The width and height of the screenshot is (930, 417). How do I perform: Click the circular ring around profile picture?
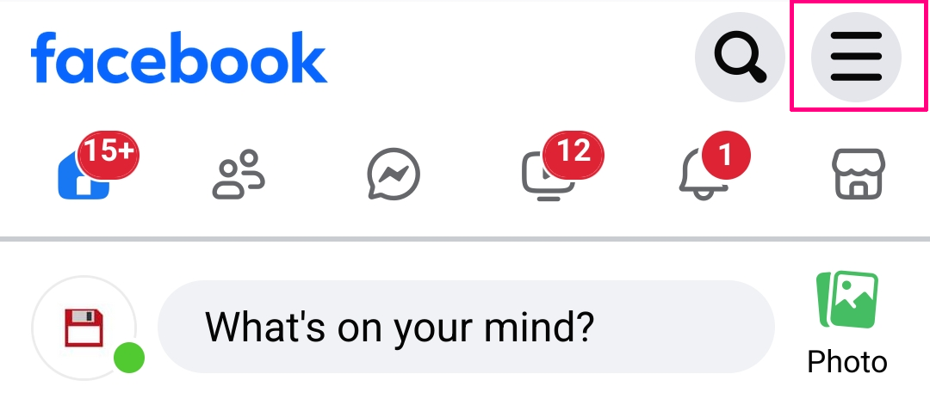(84, 328)
